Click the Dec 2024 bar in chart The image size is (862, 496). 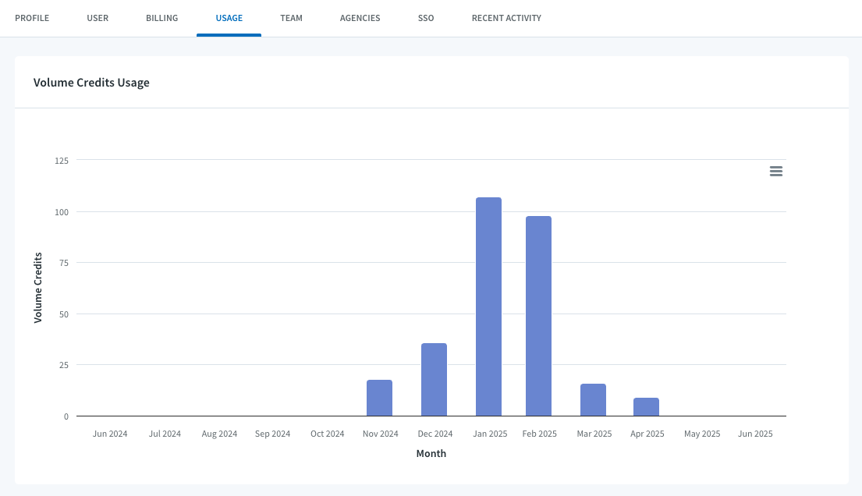click(434, 380)
